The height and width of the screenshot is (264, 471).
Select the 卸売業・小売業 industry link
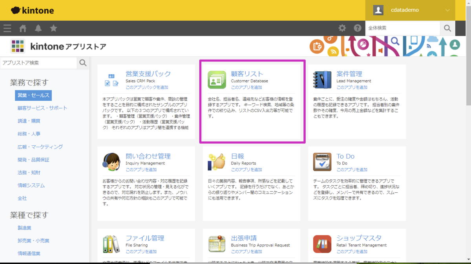(33, 240)
